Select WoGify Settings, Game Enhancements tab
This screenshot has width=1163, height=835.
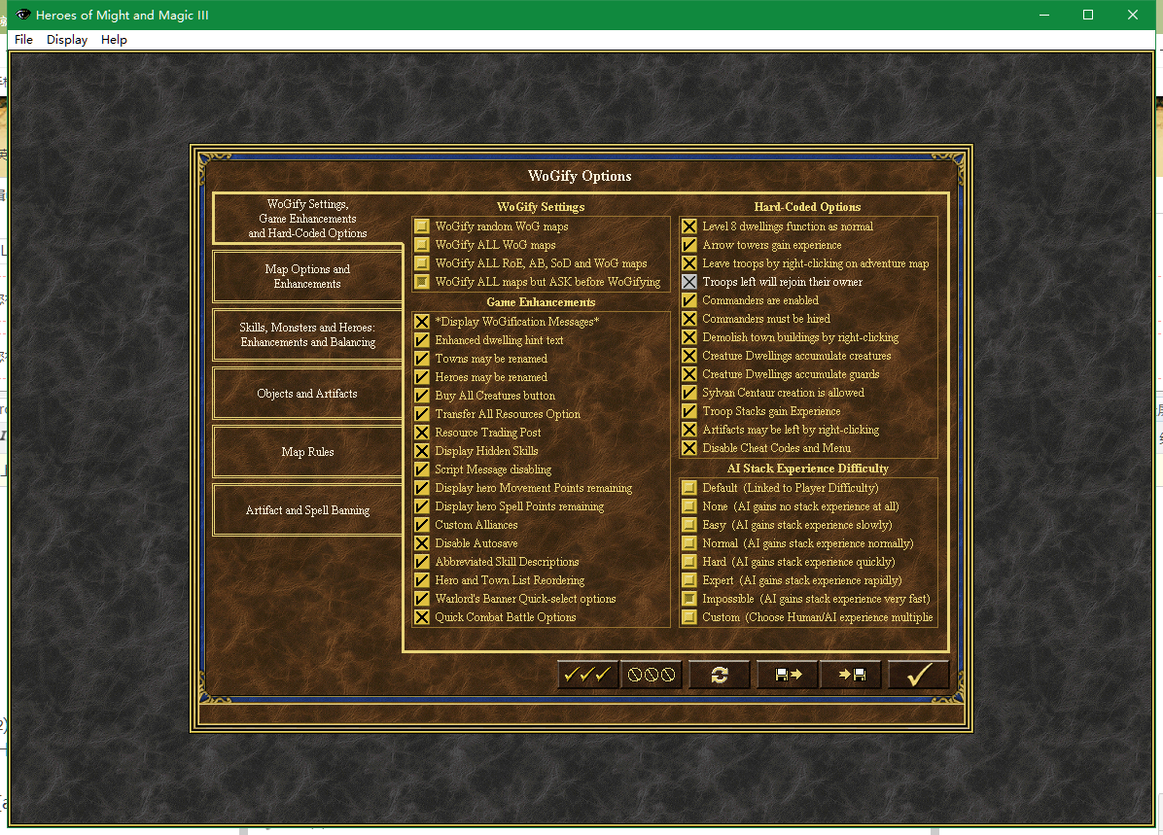coord(307,218)
